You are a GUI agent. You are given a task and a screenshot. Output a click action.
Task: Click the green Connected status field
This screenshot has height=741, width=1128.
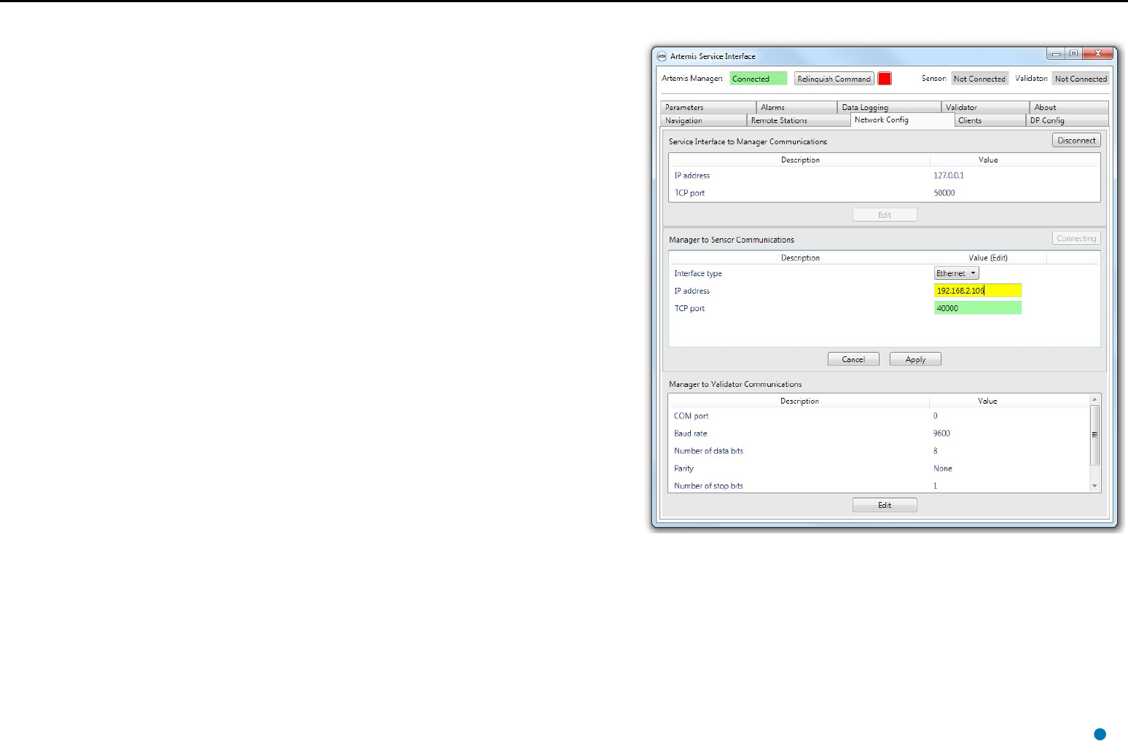point(758,79)
